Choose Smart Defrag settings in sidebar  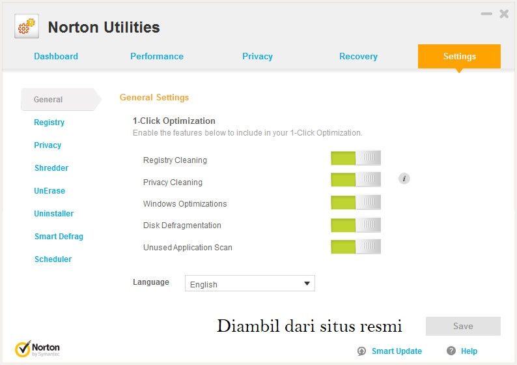click(x=59, y=237)
